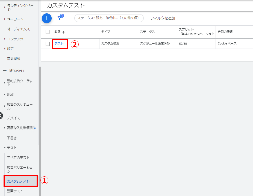Screen dimensions: 253x196
Task: Expand the 地域 section
Action: pos(10,94)
